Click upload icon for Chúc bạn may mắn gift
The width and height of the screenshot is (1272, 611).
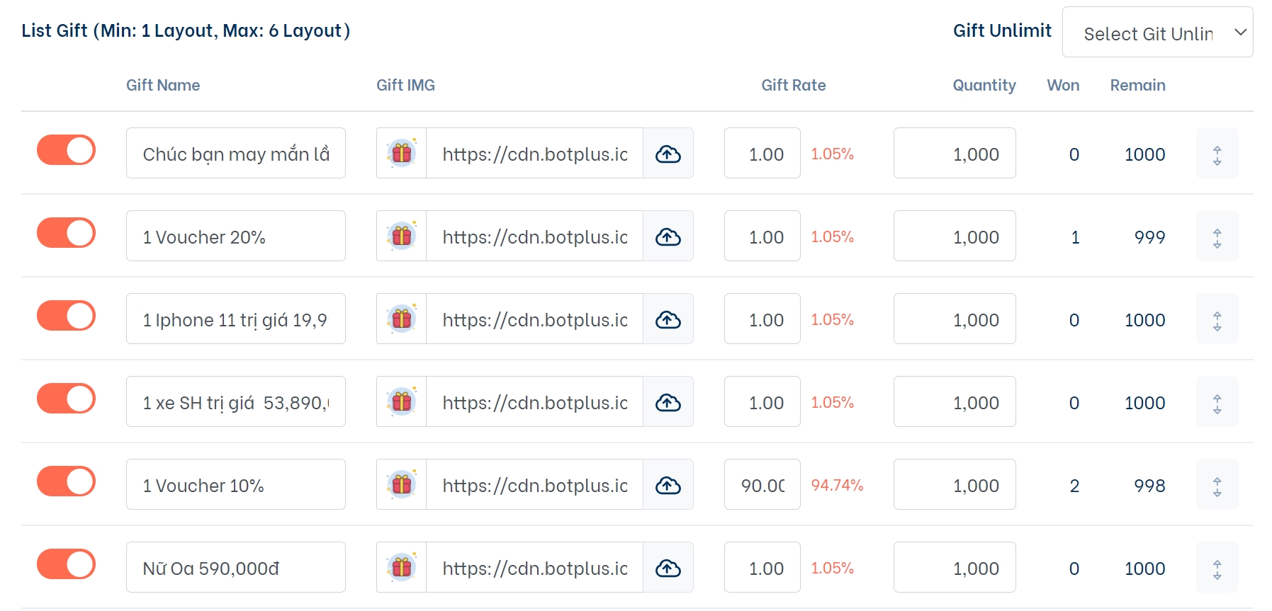click(x=668, y=154)
